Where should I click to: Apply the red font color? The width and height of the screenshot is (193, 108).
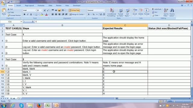[46, 15]
